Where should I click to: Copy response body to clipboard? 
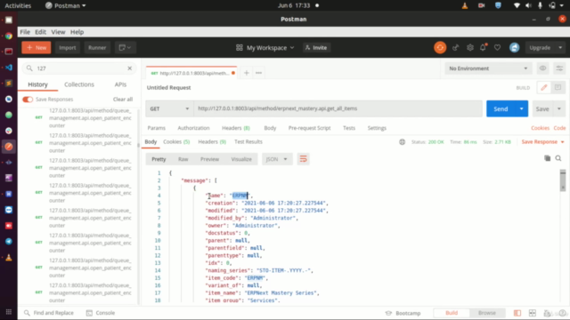point(547,158)
